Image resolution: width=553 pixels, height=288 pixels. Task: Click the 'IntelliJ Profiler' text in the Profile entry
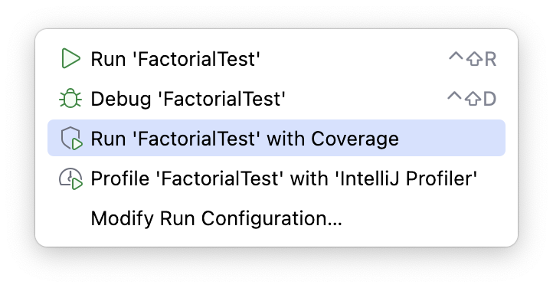click(x=406, y=178)
